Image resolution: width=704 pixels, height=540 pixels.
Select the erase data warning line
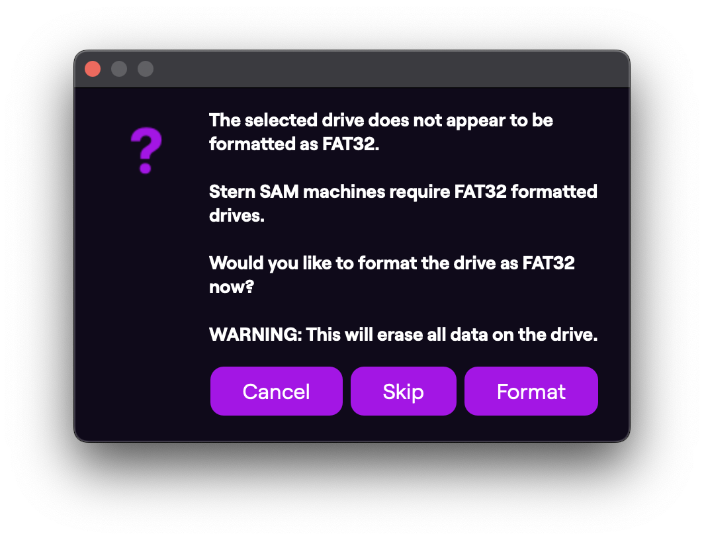point(402,334)
